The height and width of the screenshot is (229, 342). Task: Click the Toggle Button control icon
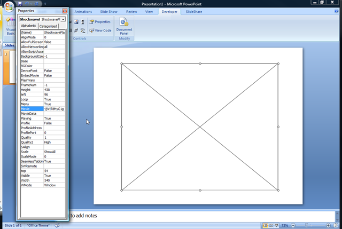[76, 30]
